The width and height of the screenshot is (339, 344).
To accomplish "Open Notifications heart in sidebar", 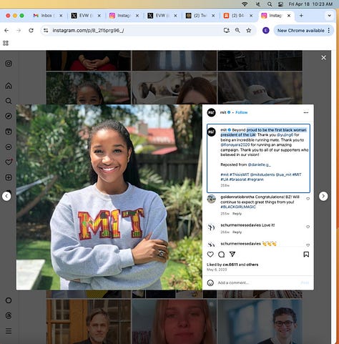I will point(9,162).
